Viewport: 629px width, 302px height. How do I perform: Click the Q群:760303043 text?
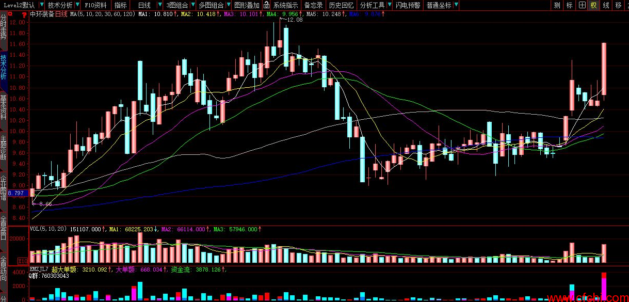pos(49,276)
